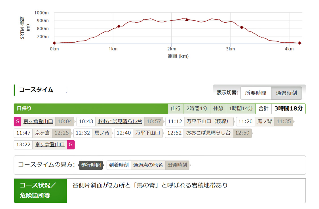Screen dimensions: 319x209
Task: Click the starting diamond marker at 0km
Action: pos(54,43)
